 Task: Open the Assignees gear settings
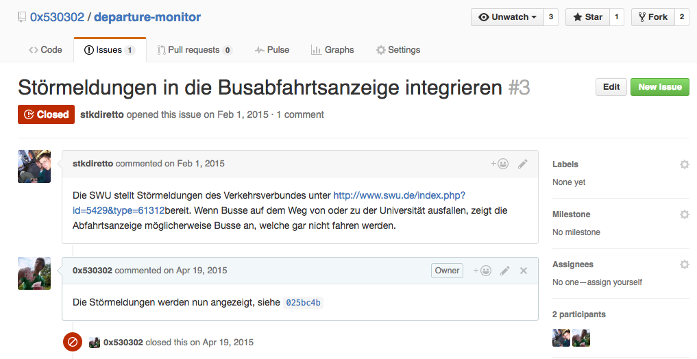[684, 264]
